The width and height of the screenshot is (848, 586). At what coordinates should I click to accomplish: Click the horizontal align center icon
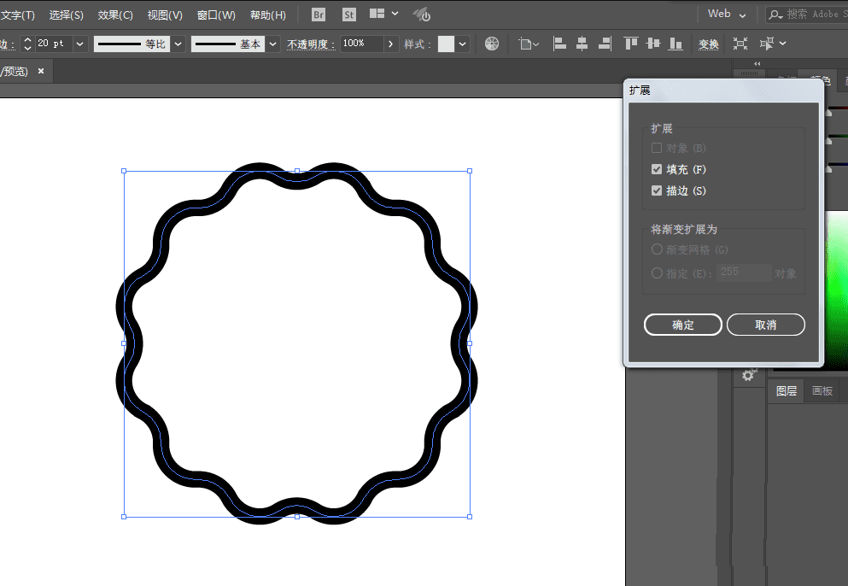point(582,44)
